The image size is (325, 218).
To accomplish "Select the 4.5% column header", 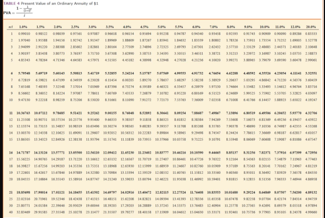I will pyautogui.click(x=145, y=27).
